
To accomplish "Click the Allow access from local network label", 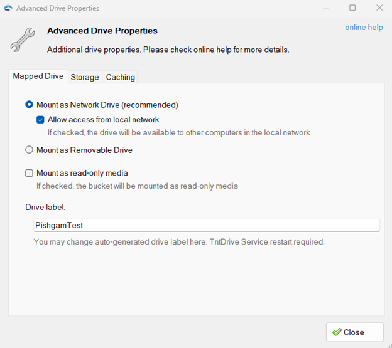I will pyautogui.click(x=103, y=120).
